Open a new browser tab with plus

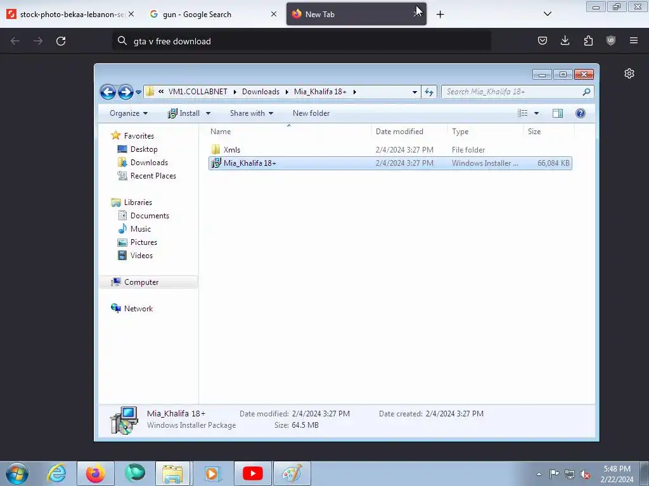coord(440,15)
